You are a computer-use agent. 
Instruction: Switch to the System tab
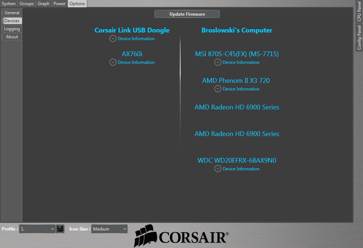pyautogui.click(x=8, y=4)
